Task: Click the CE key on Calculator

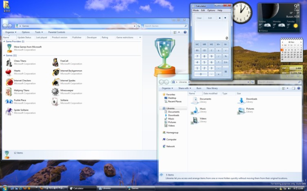Action: click(x=204, y=50)
